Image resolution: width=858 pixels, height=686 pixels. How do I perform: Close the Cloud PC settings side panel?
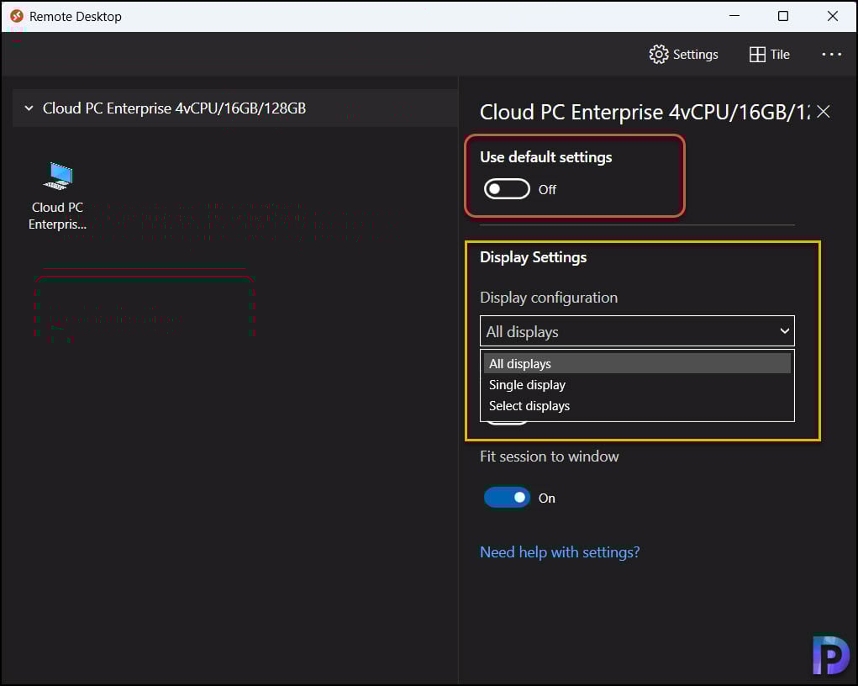tap(823, 113)
